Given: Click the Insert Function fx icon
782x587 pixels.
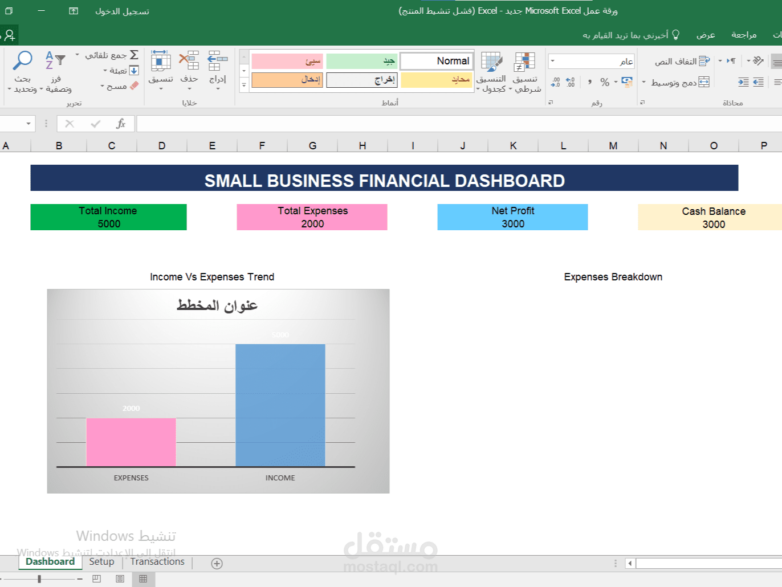Looking at the screenshot, I should pyautogui.click(x=121, y=124).
